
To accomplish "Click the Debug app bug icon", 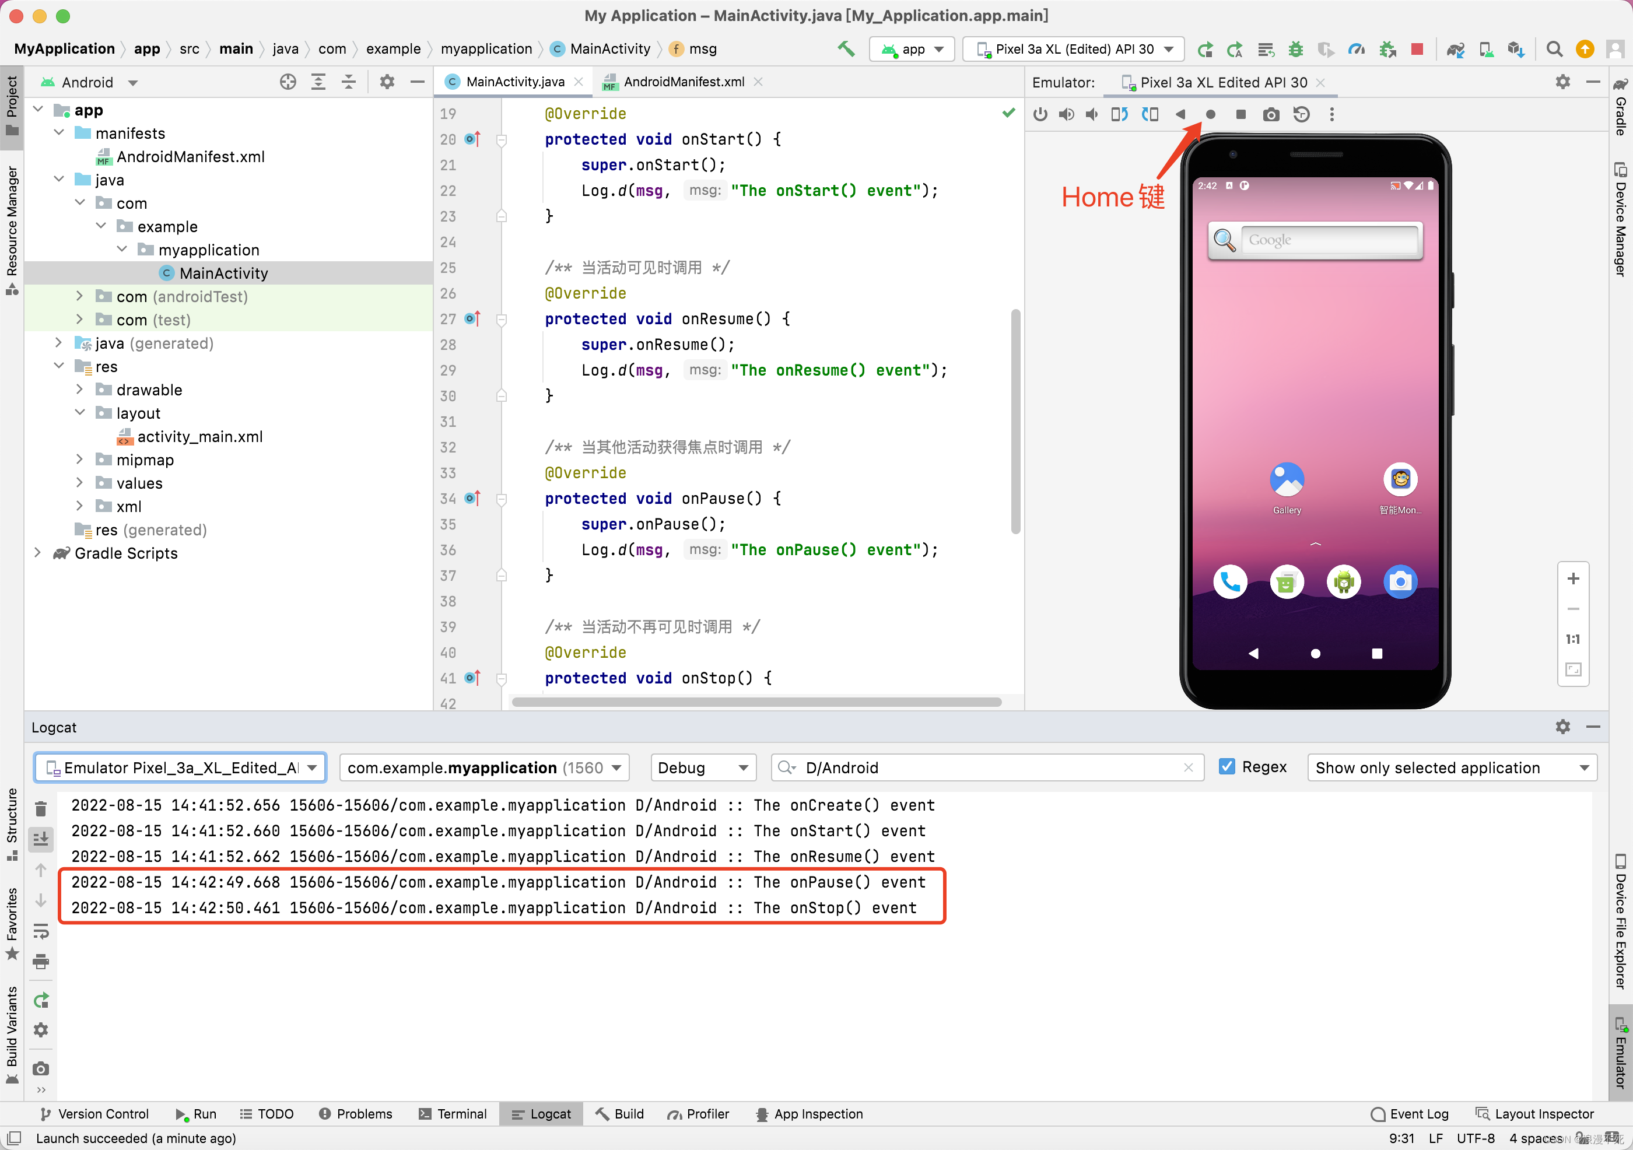I will (x=1296, y=49).
